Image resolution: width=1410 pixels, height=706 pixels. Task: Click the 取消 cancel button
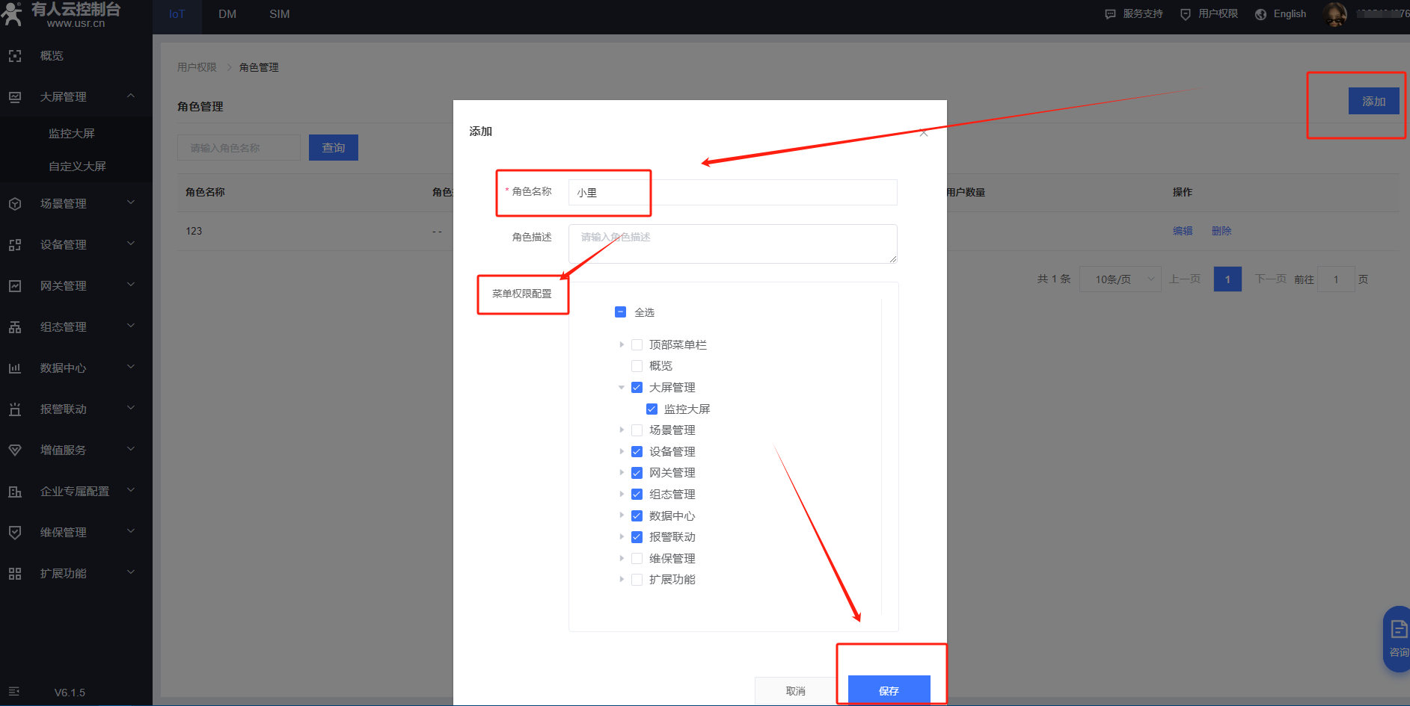point(795,690)
